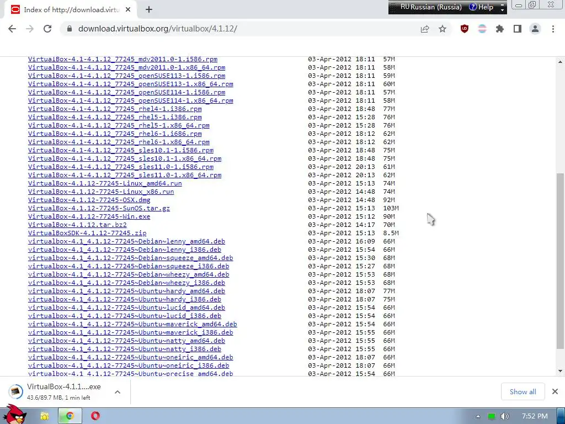The image size is (565, 424).
Task: Click the address bar URL
Action: [157, 29]
